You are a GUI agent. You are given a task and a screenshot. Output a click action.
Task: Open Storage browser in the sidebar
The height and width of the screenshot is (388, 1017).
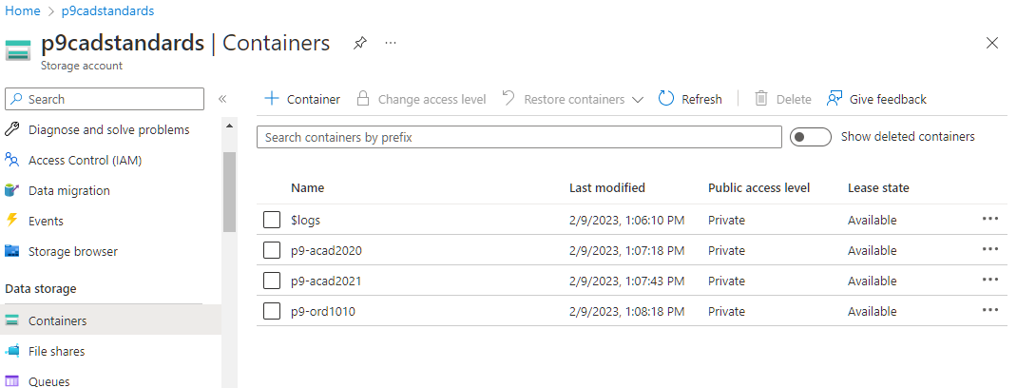(x=72, y=251)
